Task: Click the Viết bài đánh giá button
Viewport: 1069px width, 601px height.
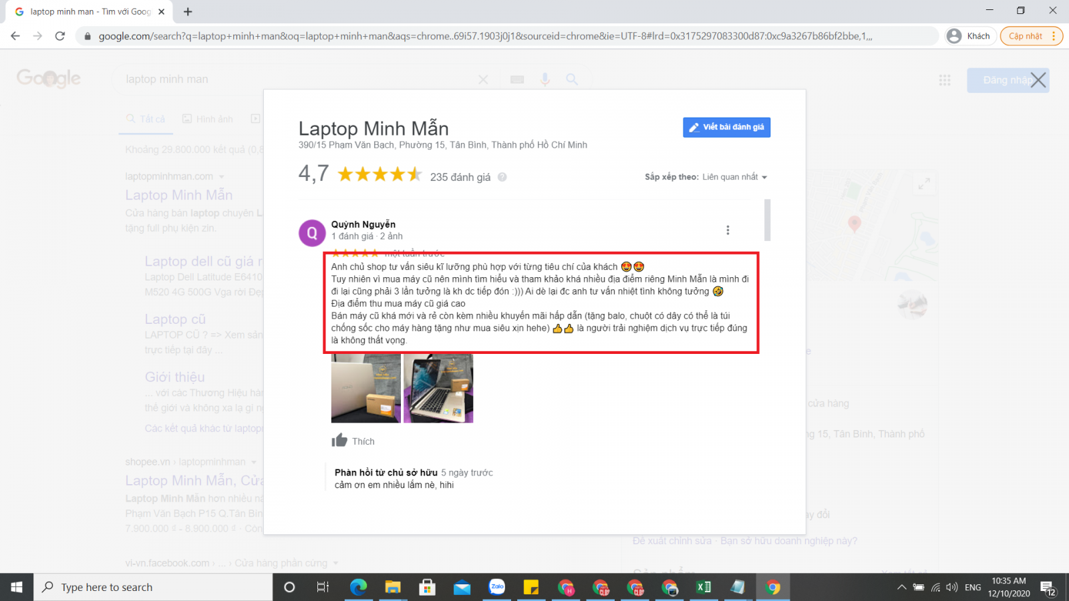Action: coord(726,127)
